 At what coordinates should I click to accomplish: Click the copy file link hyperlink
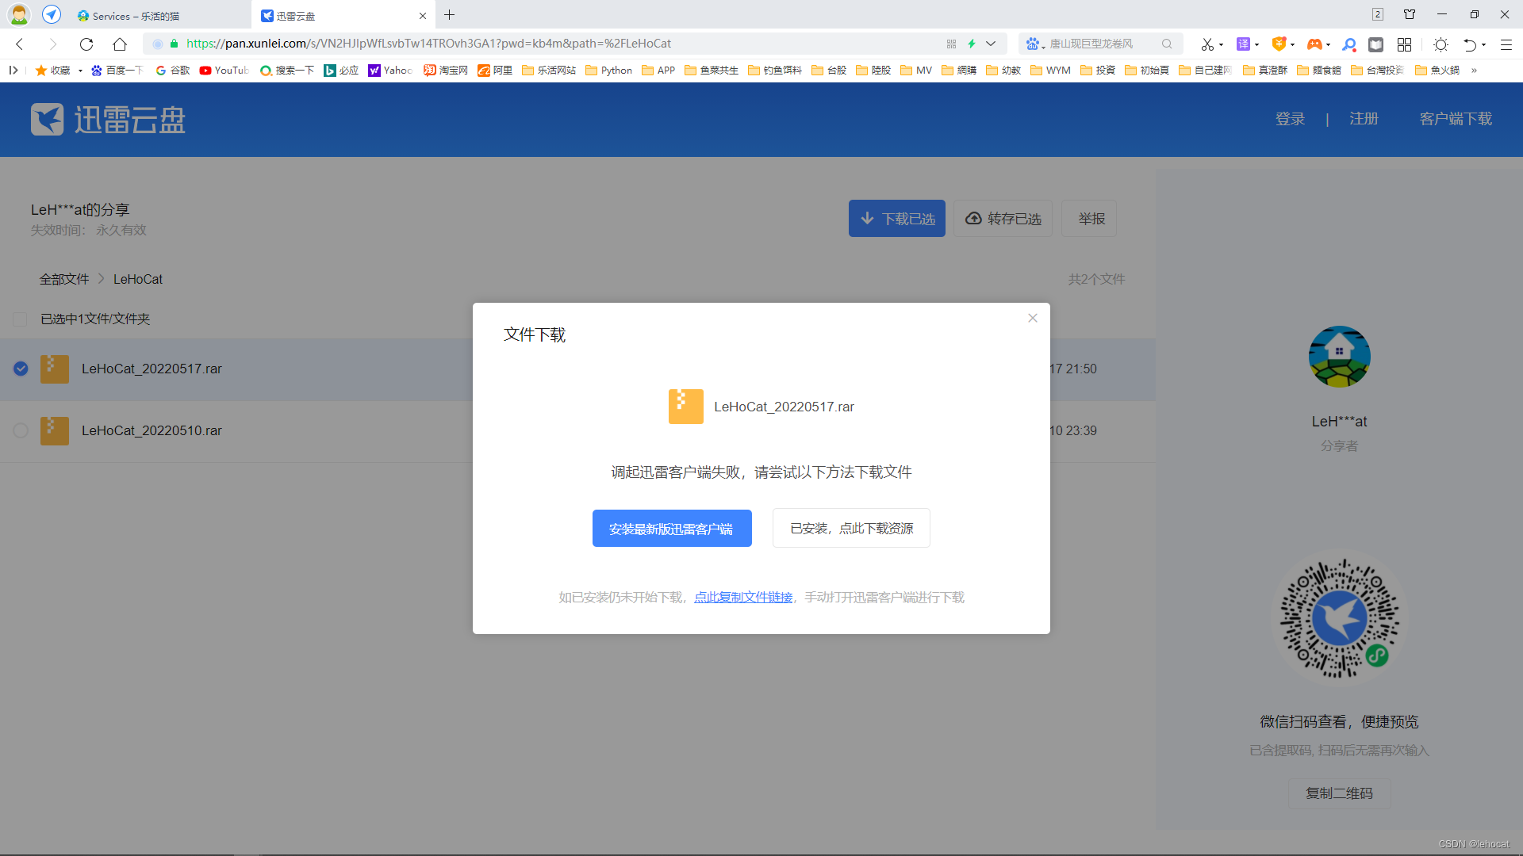pyautogui.click(x=743, y=598)
